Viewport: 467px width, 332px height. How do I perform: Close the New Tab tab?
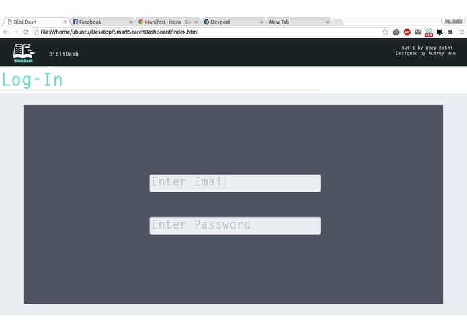coord(327,22)
